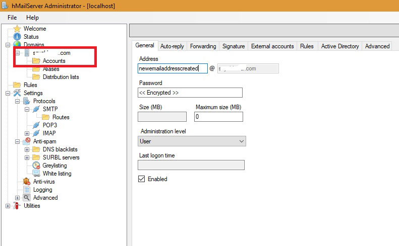Click the Maximum size (MB) field
The height and width of the screenshot is (246, 399).
coord(218,117)
